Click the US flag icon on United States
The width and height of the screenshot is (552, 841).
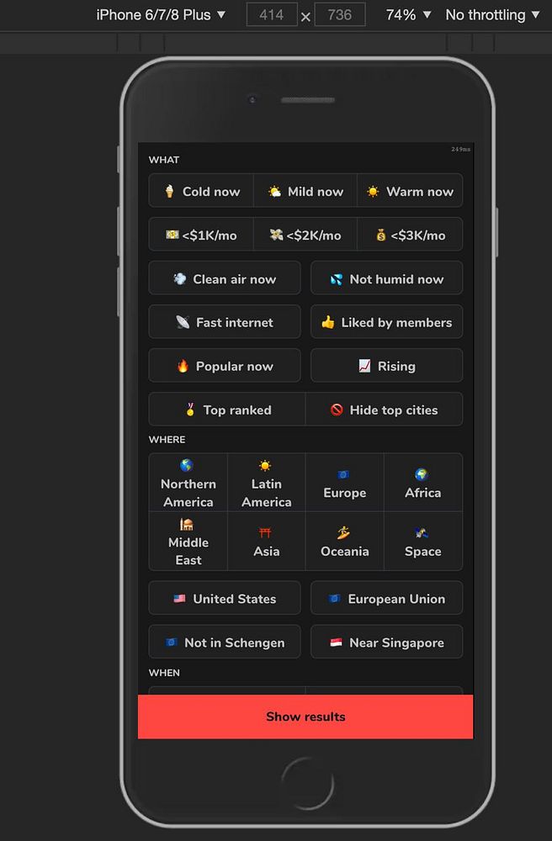pos(180,599)
